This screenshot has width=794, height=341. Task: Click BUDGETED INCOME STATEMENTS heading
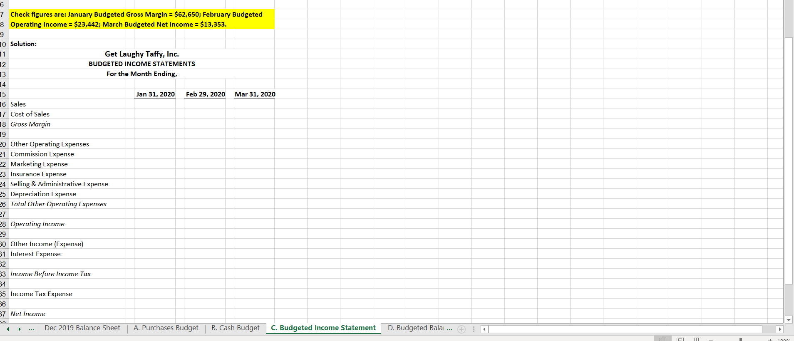[141, 64]
